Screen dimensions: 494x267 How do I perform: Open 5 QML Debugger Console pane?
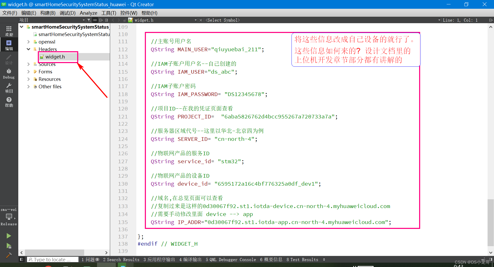point(231,260)
